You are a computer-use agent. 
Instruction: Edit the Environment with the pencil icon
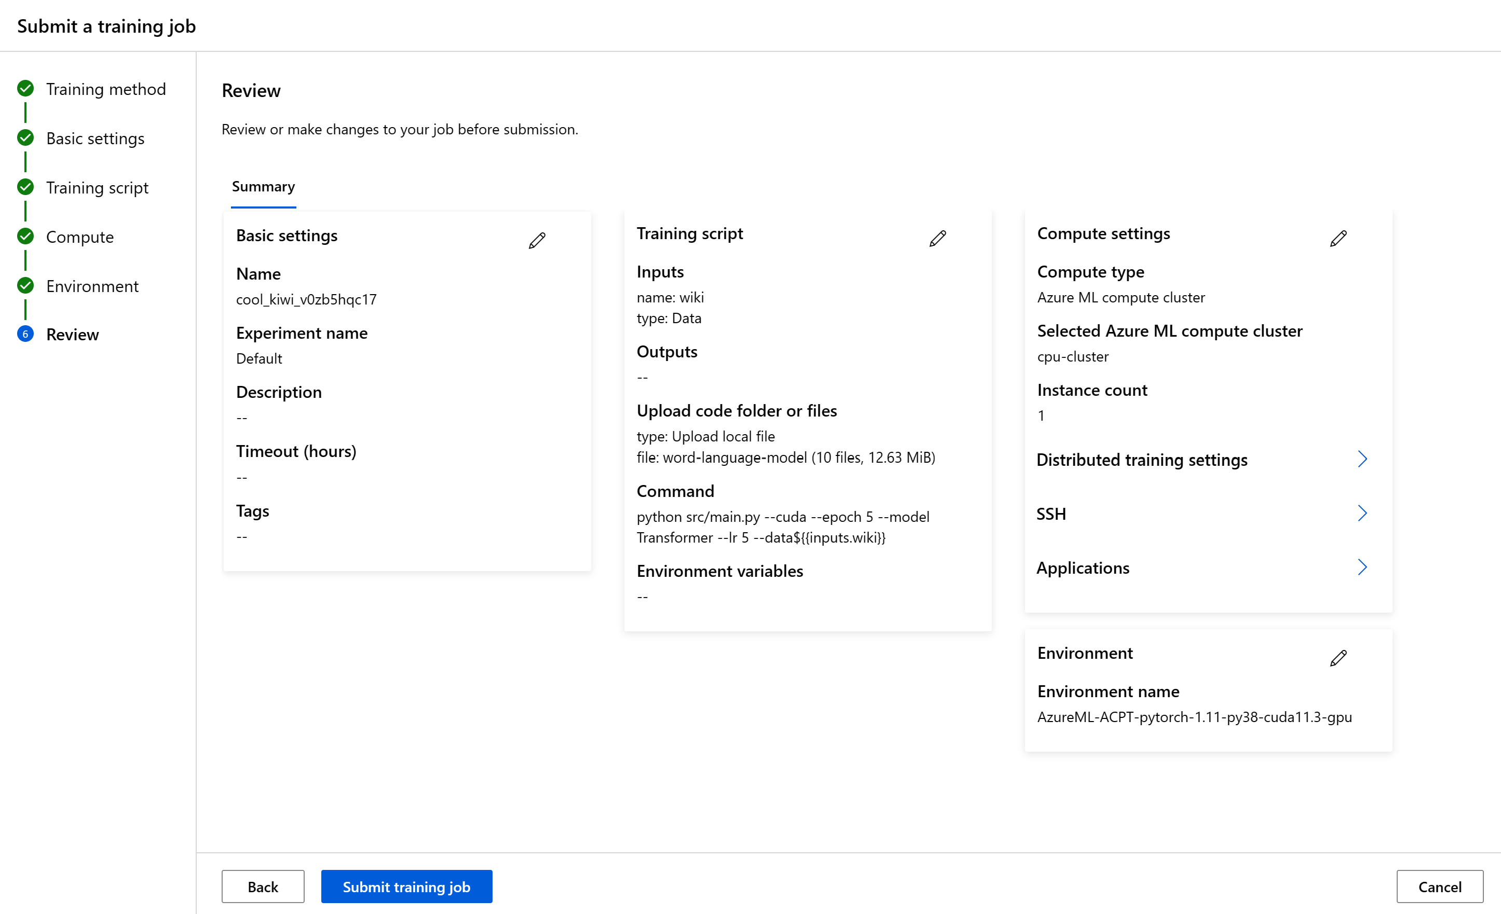pyautogui.click(x=1339, y=658)
